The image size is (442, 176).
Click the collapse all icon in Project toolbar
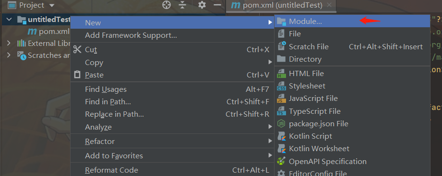point(183,5)
